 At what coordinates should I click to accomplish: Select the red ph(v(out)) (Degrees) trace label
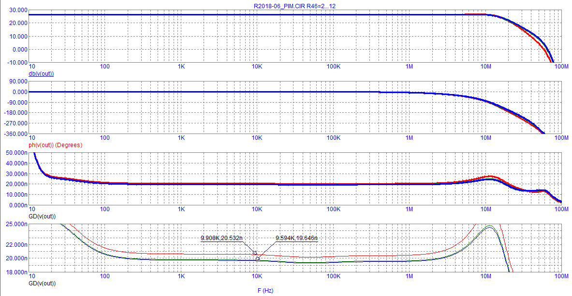(56, 145)
